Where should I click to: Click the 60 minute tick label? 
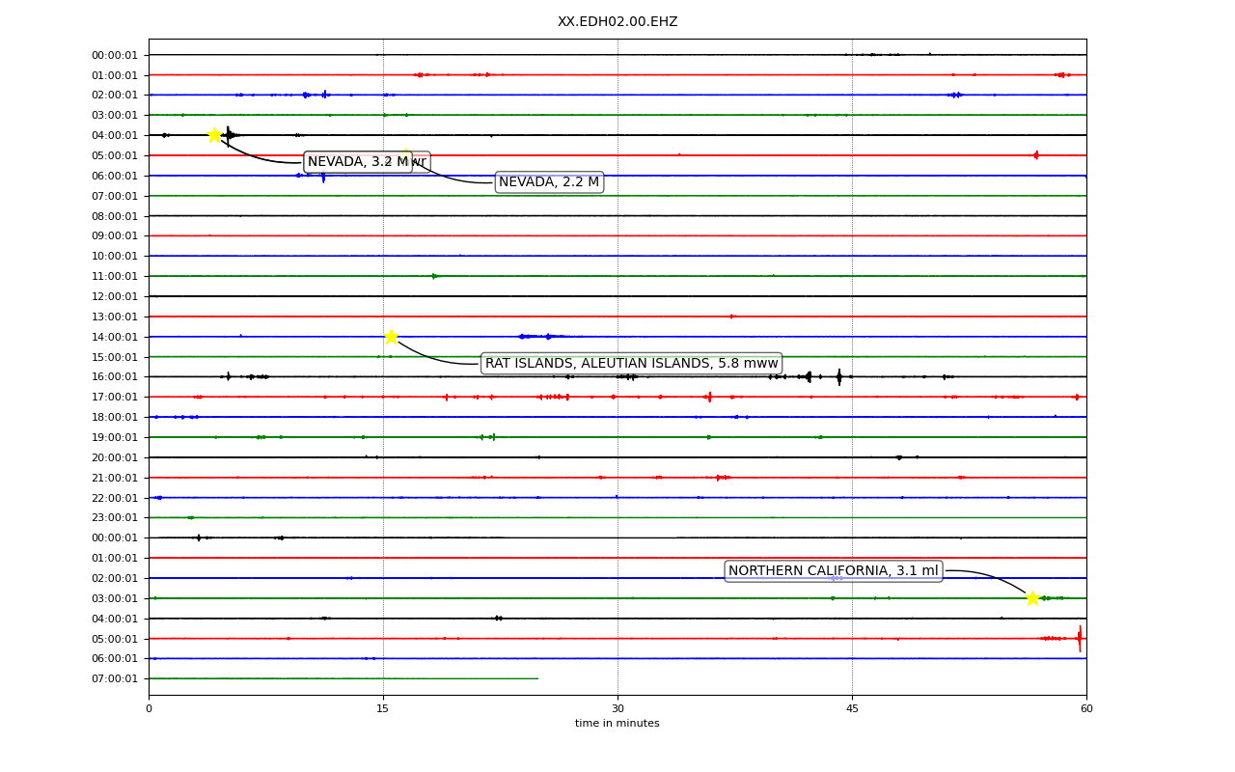[1086, 709]
